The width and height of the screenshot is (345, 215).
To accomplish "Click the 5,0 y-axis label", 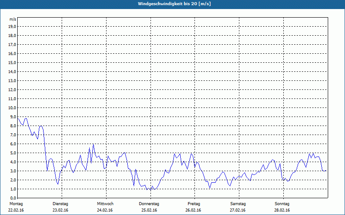I will pyautogui.click(x=13, y=153).
